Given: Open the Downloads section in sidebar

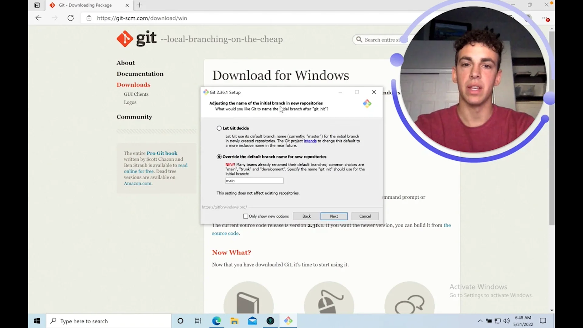Looking at the screenshot, I should coord(133,85).
